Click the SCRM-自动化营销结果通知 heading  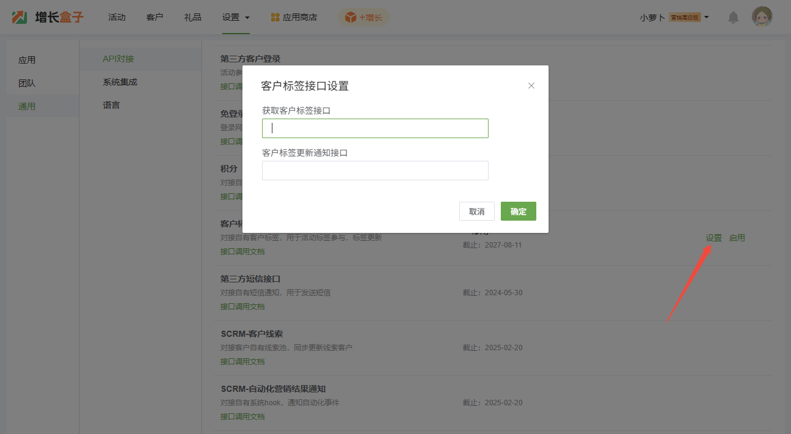pyautogui.click(x=273, y=389)
